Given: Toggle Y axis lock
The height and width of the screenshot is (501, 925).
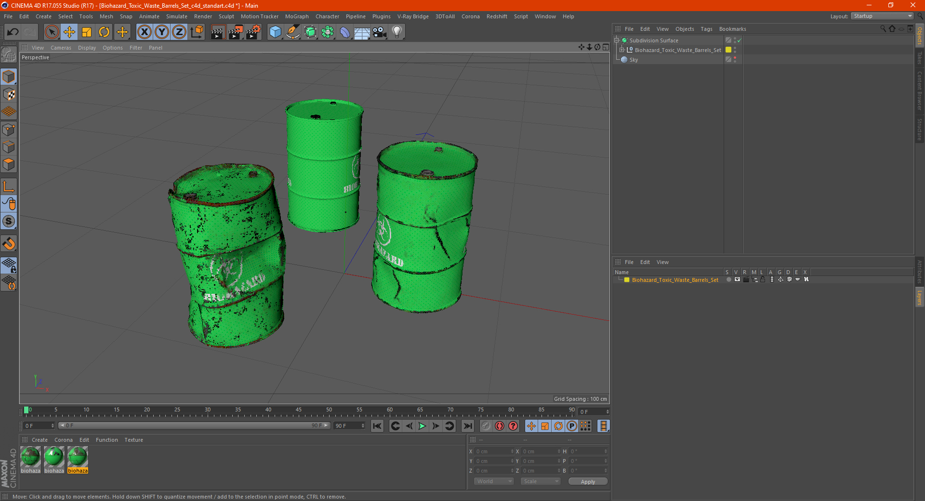Looking at the screenshot, I should tap(162, 32).
